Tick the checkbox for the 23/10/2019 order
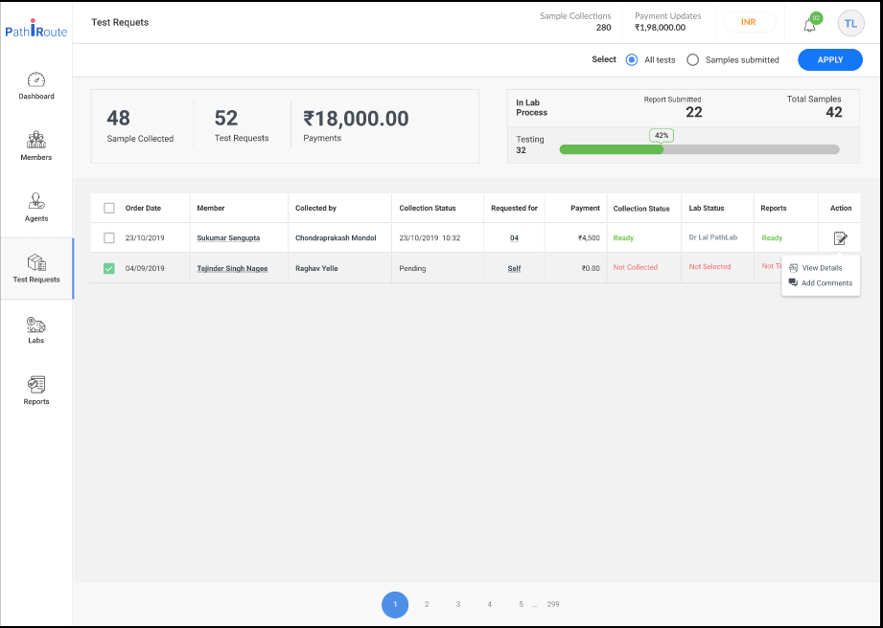883x628 pixels. (109, 237)
